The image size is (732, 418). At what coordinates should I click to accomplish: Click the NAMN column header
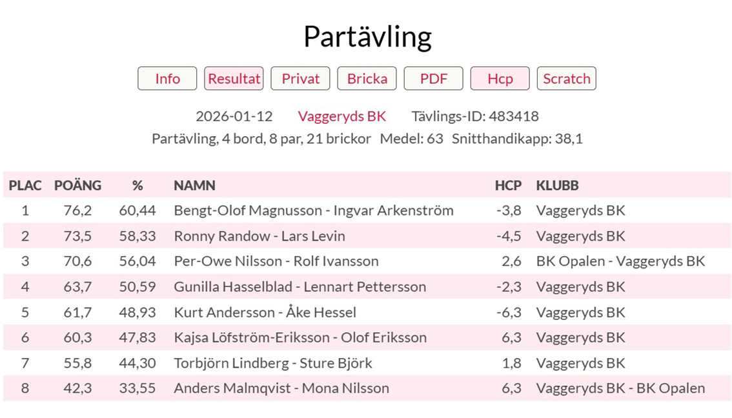(x=194, y=185)
